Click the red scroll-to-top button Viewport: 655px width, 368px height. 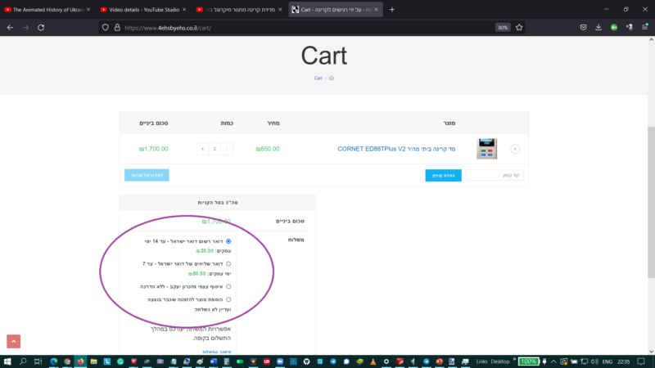click(x=13, y=341)
